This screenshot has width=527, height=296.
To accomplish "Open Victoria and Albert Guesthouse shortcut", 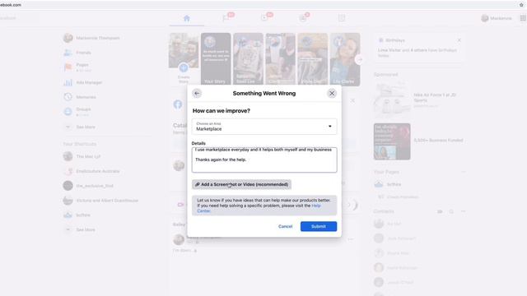I will [100, 201].
